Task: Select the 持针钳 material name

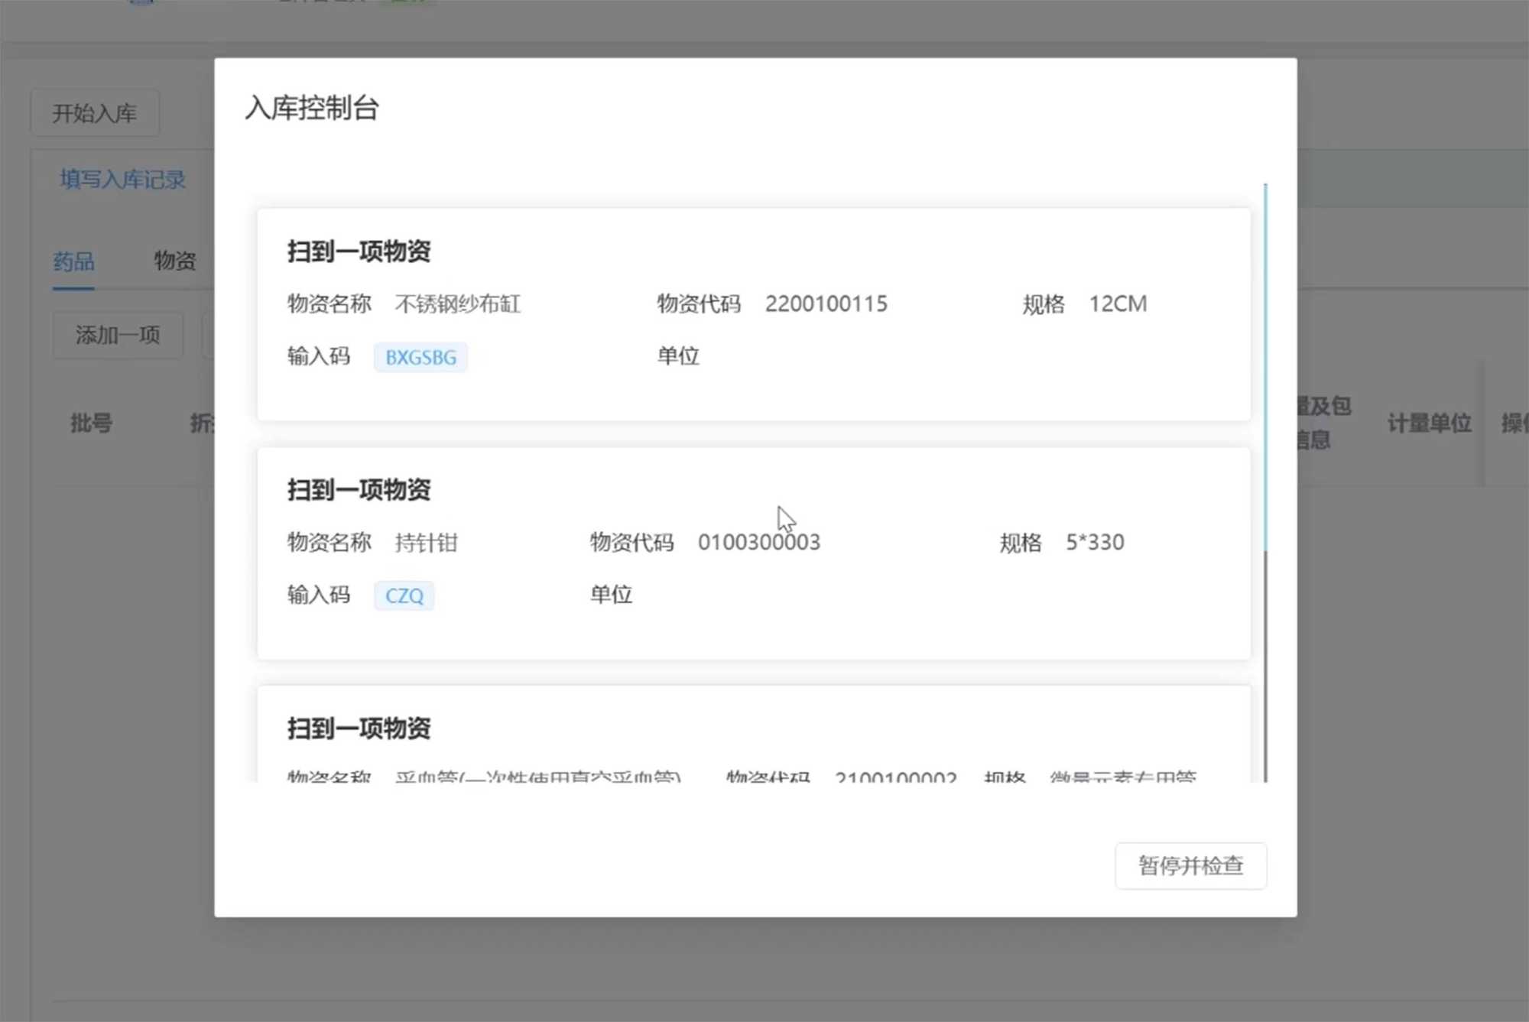Action: pos(426,543)
